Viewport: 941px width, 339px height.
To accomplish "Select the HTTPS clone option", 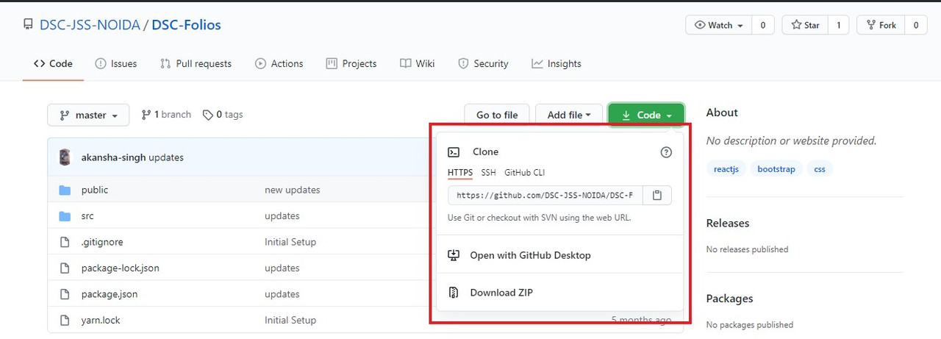I will (460, 173).
